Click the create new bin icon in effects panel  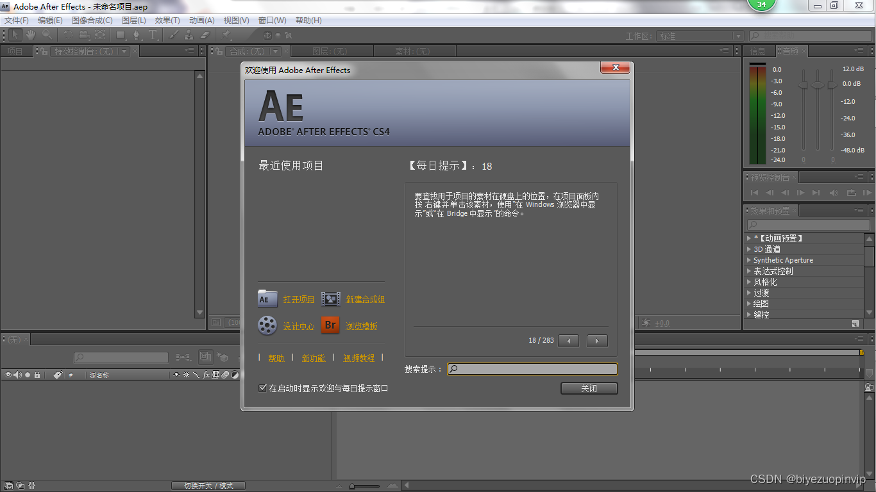coord(855,324)
